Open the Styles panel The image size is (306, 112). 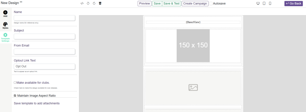pyautogui.click(x=5, y=26)
